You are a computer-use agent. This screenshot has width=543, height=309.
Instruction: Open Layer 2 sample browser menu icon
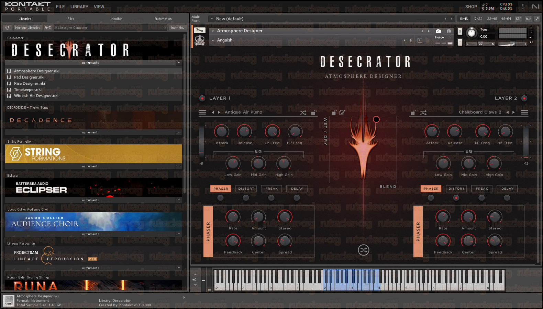tap(524, 112)
